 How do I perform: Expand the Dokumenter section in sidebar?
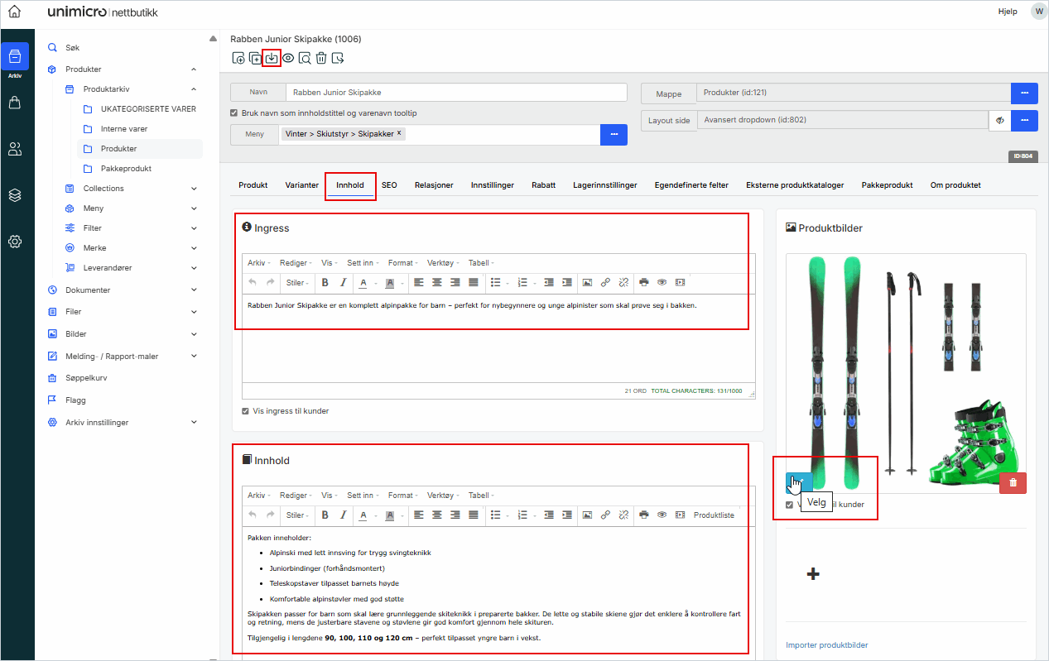coord(194,290)
